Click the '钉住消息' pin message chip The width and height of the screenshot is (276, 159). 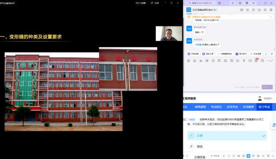pos(256,54)
